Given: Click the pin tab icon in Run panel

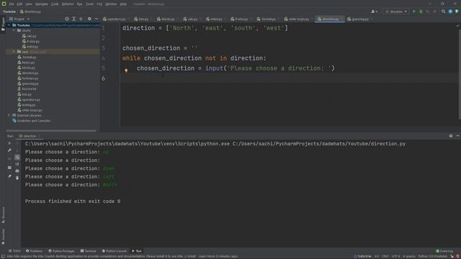Looking at the screenshot, I should point(9,176).
